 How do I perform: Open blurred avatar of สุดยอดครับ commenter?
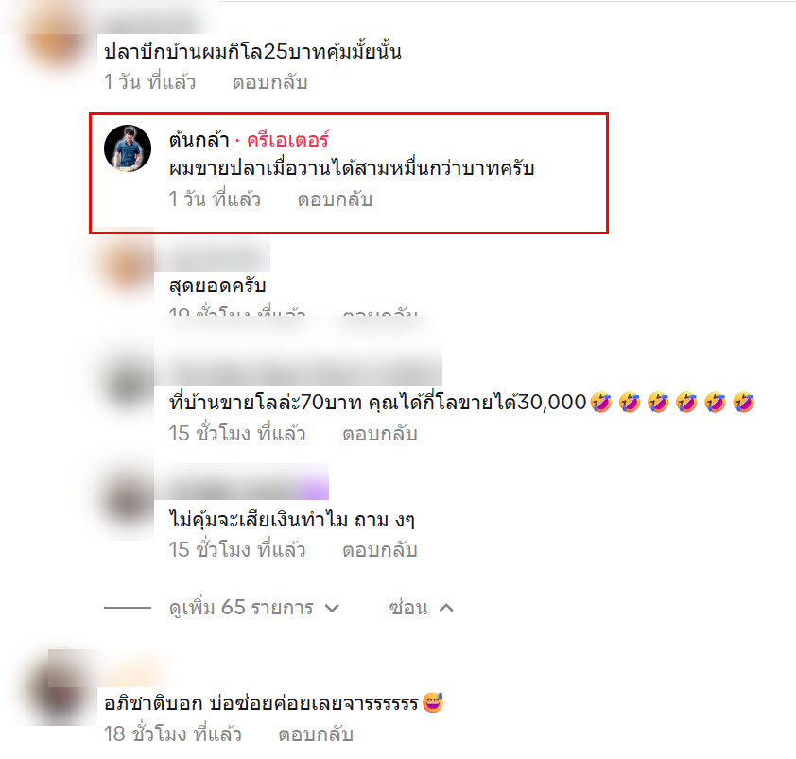pyautogui.click(x=128, y=266)
